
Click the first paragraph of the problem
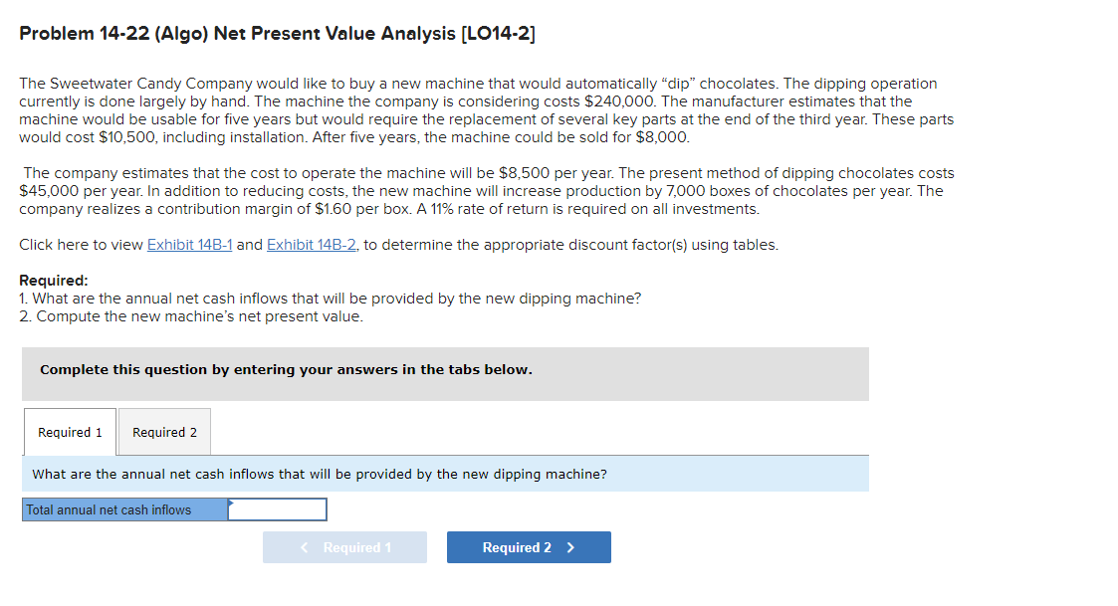click(x=478, y=109)
